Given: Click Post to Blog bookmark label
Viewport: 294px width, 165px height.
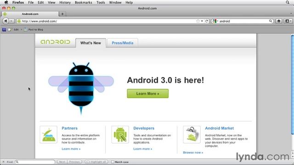Looking at the screenshot, I should pos(36,29).
